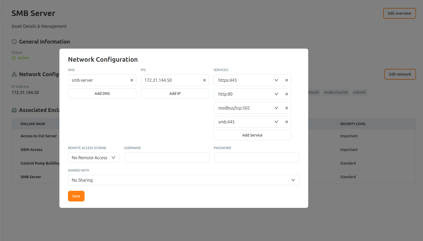This screenshot has width=423, height=241.
Task: Click the Edit network button
Action: [400, 74]
